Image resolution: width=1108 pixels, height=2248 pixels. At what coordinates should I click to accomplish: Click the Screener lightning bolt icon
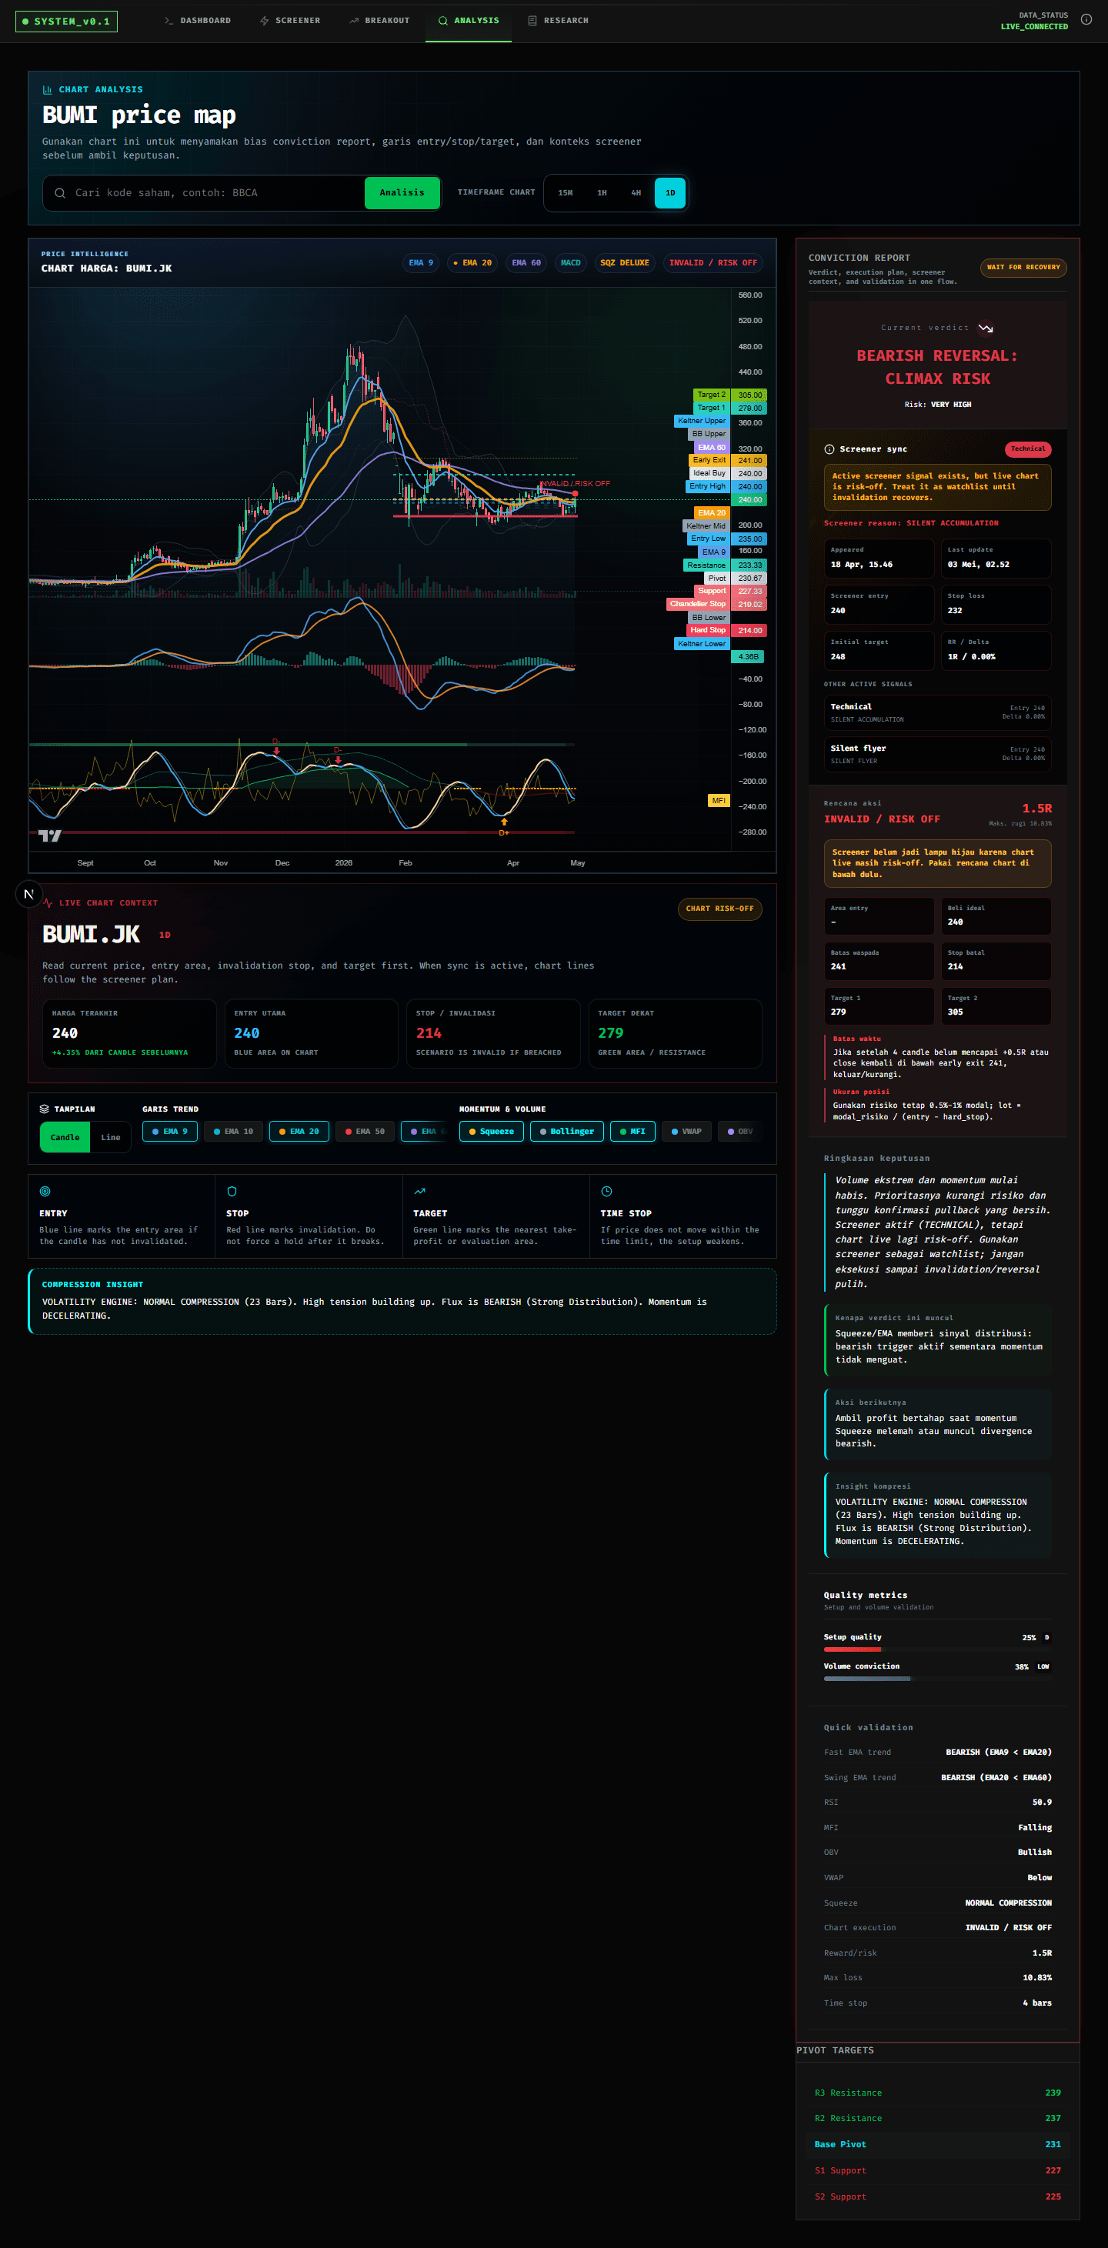click(x=264, y=21)
